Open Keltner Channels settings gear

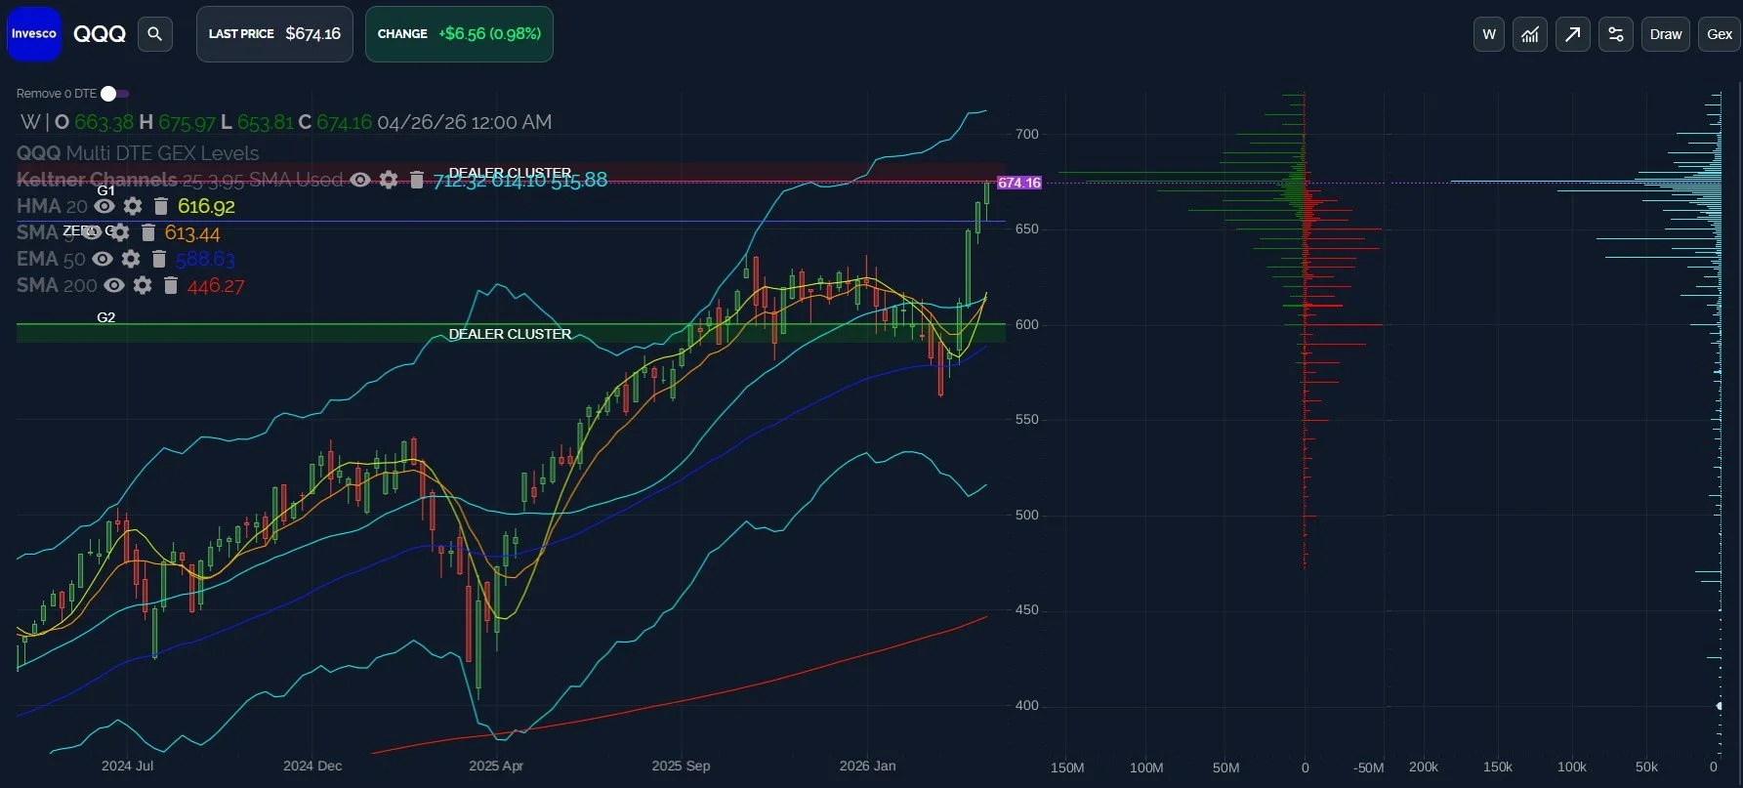[389, 180]
